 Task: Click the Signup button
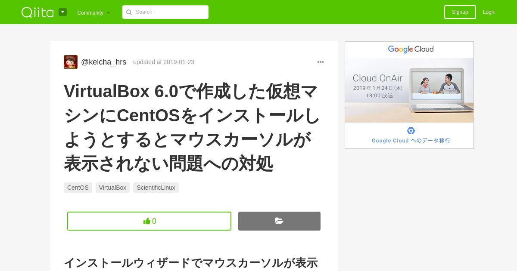coord(460,12)
